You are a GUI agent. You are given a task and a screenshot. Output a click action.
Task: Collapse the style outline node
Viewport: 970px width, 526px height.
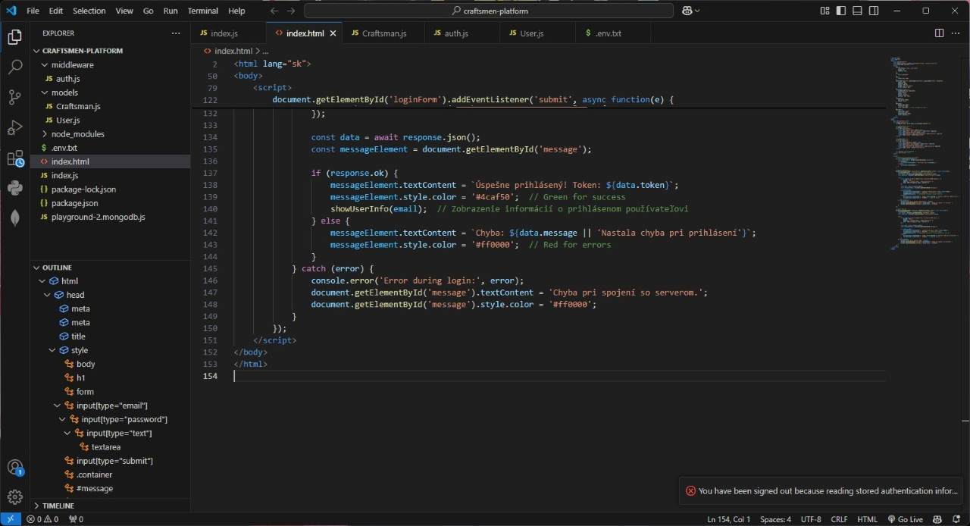tap(53, 350)
